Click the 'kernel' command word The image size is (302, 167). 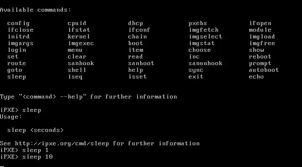(x=79, y=37)
